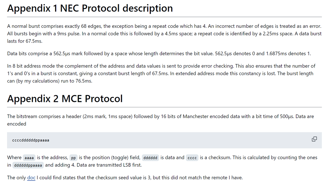Click the text 'The bitstream comprises a header'
326x183 pixels.
point(44,116)
